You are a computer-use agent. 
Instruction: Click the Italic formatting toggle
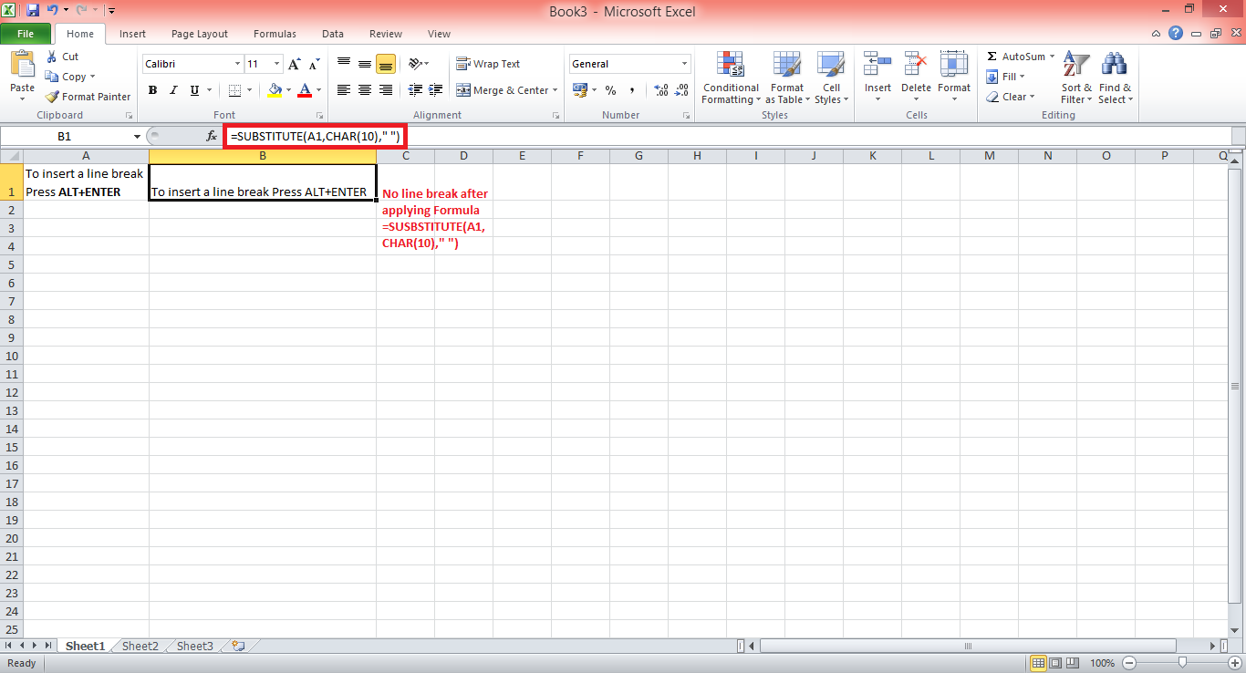click(x=172, y=89)
